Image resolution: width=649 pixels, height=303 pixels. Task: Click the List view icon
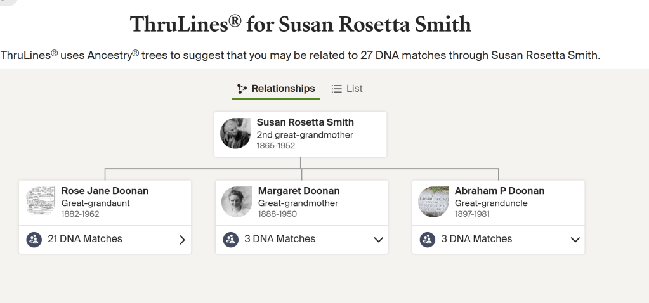click(337, 89)
